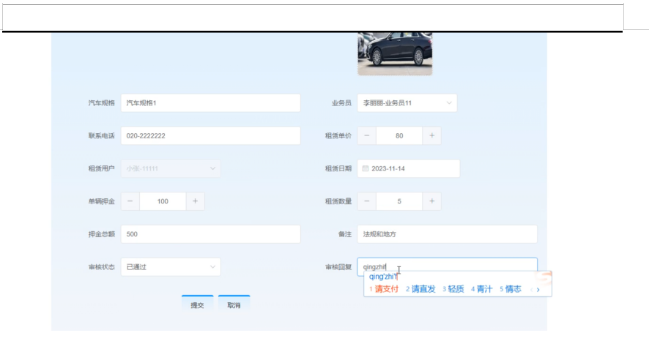The image size is (649, 341).
Task: Select IME candidate 请直发
Action: pos(420,289)
